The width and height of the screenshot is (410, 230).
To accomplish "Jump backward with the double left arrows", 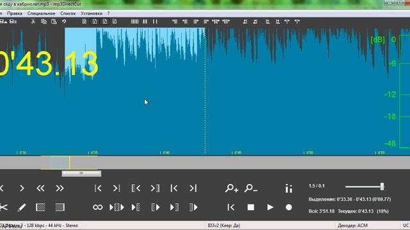I will tap(40, 188).
